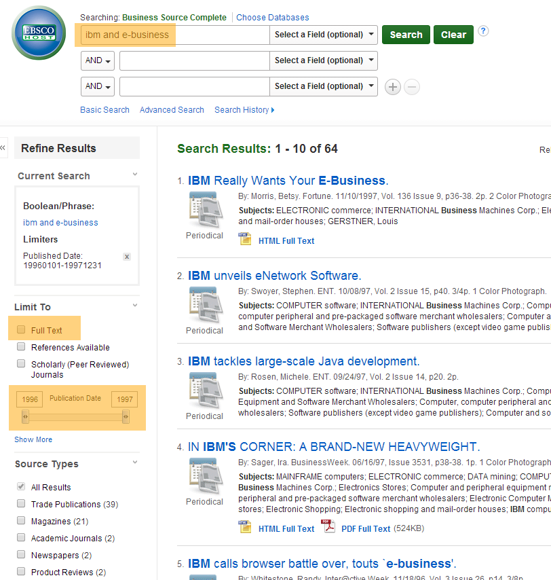This screenshot has height=580, width=551.
Task: Click HTML Full Text icon under result 1
Action: [x=245, y=239]
